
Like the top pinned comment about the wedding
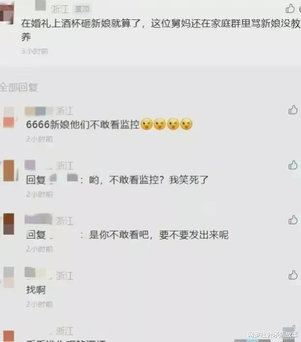click(290, 9)
